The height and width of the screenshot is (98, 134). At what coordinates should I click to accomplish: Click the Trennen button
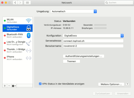click(x=71, y=61)
